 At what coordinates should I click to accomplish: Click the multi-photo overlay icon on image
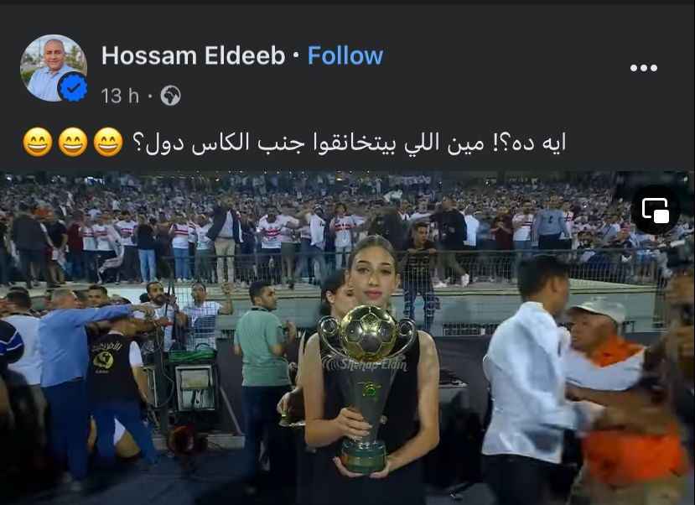tap(656, 210)
